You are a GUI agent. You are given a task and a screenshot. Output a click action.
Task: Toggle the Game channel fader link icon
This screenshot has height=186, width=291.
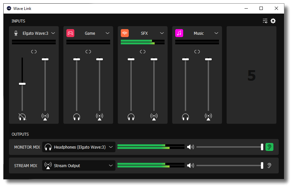pyautogui.click(x=88, y=52)
